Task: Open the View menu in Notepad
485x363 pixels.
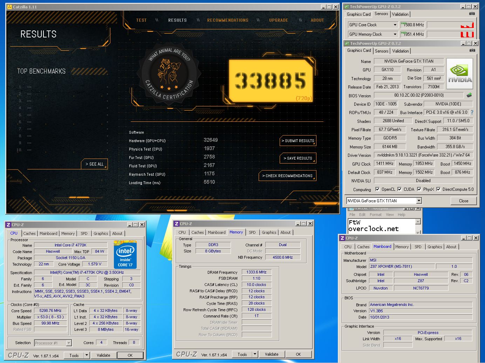Action: tap(390, 215)
